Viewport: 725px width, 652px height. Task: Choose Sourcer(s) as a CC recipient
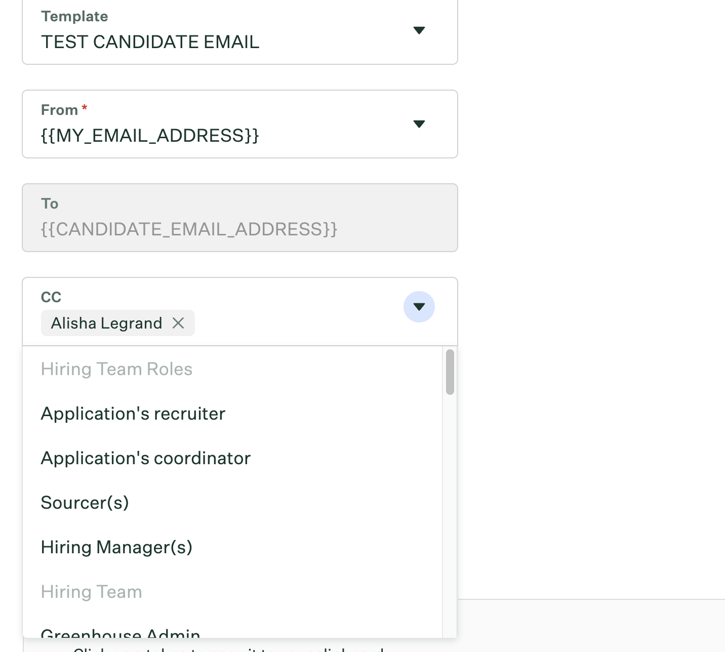(x=85, y=503)
